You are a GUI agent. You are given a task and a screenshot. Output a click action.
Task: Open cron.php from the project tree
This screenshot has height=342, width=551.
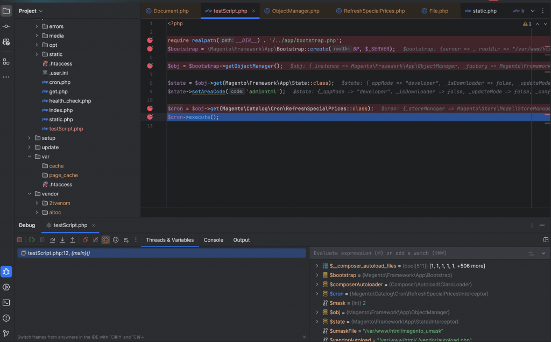pyautogui.click(x=59, y=82)
